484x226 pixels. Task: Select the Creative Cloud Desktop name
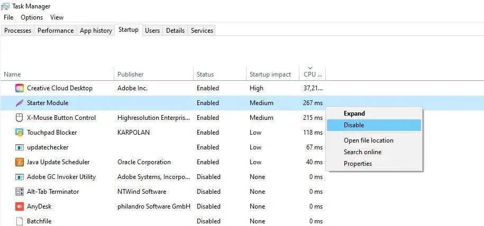[x=60, y=88]
